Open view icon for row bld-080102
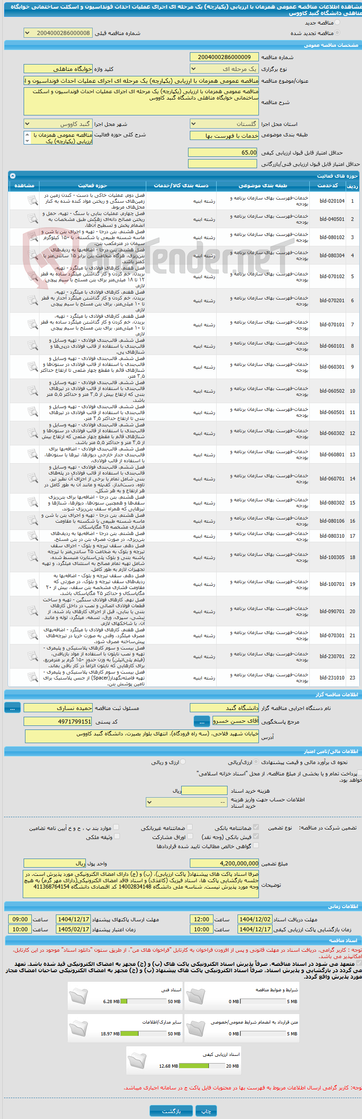This screenshot has height=1119, width=362. [33, 237]
